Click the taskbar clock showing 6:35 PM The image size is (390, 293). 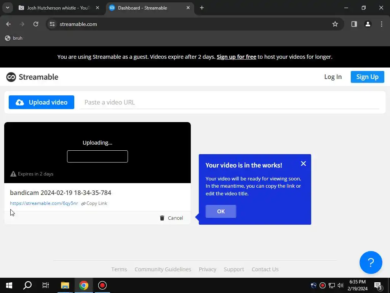[x=357, y=285]
